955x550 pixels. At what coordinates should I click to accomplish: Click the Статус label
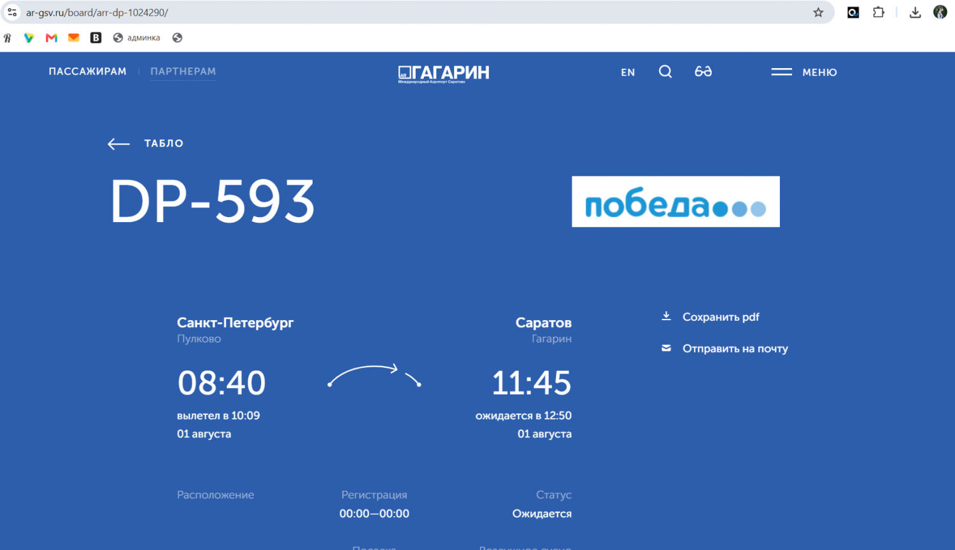[x=554, y=495]
